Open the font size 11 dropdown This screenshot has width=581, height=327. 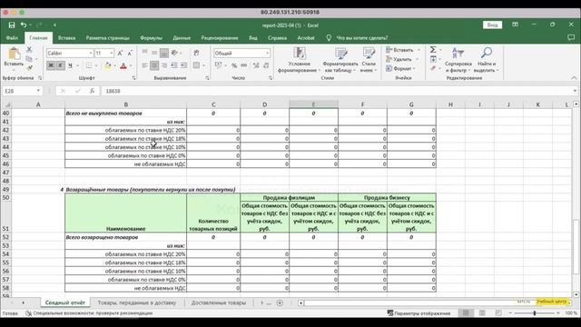pyautogui.click(x=111, y=54)
